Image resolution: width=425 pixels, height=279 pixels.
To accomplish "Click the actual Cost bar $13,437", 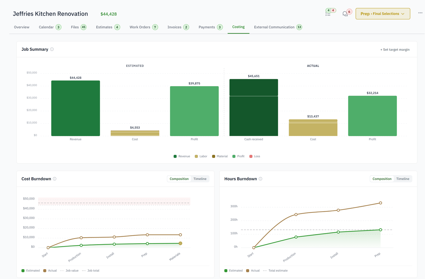I will [313, 128].
